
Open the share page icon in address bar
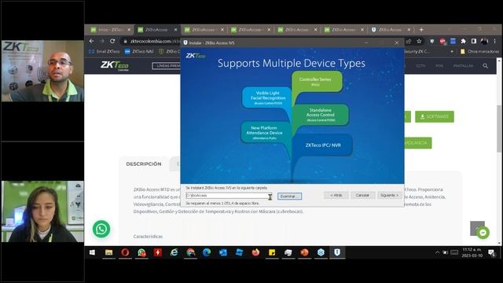pos(409,42)
